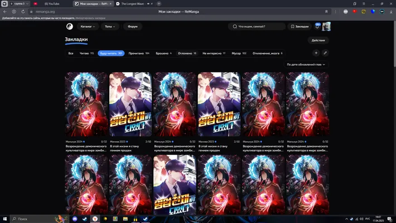
Task: Open Discord from the taskbar
Action: [x=75, y=219]
